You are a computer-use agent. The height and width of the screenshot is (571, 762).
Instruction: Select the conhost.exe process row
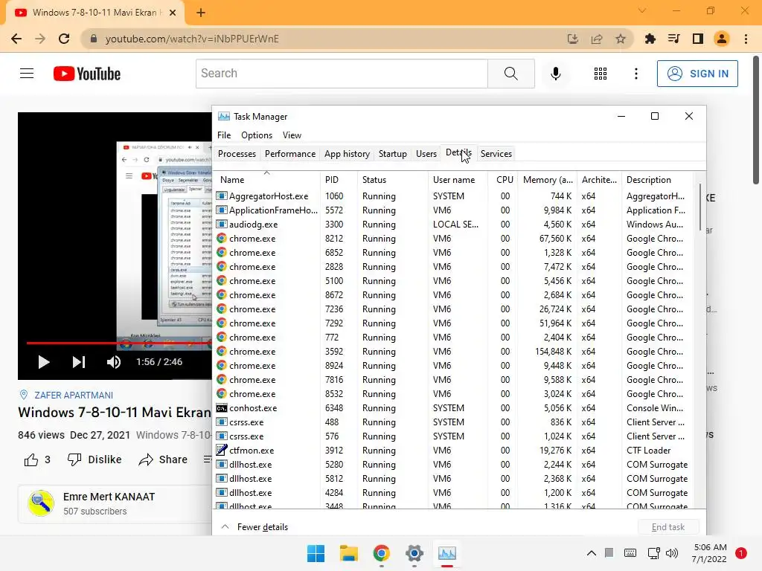coord(454,408)
